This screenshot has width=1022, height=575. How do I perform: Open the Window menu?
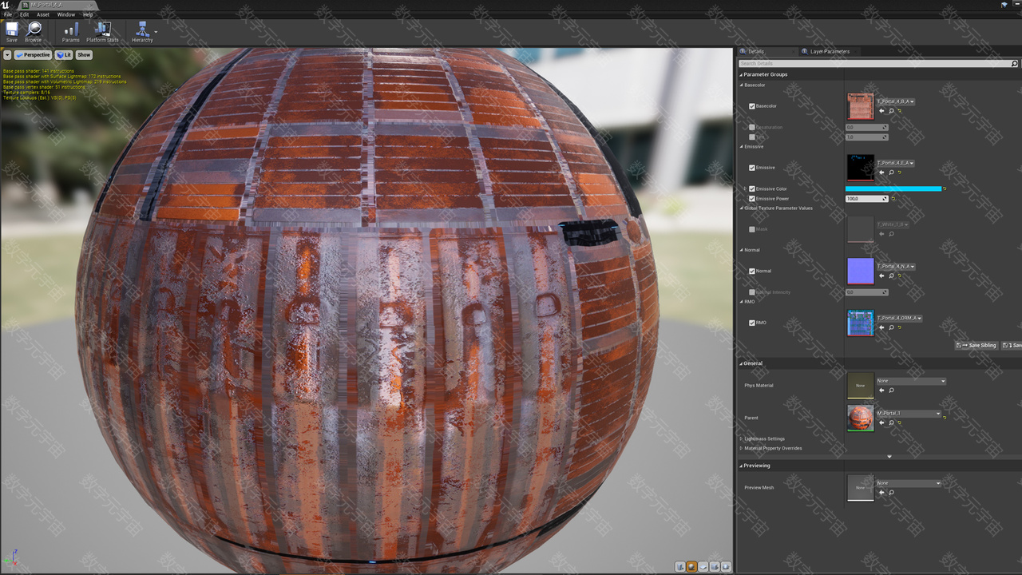coord(66,14)
